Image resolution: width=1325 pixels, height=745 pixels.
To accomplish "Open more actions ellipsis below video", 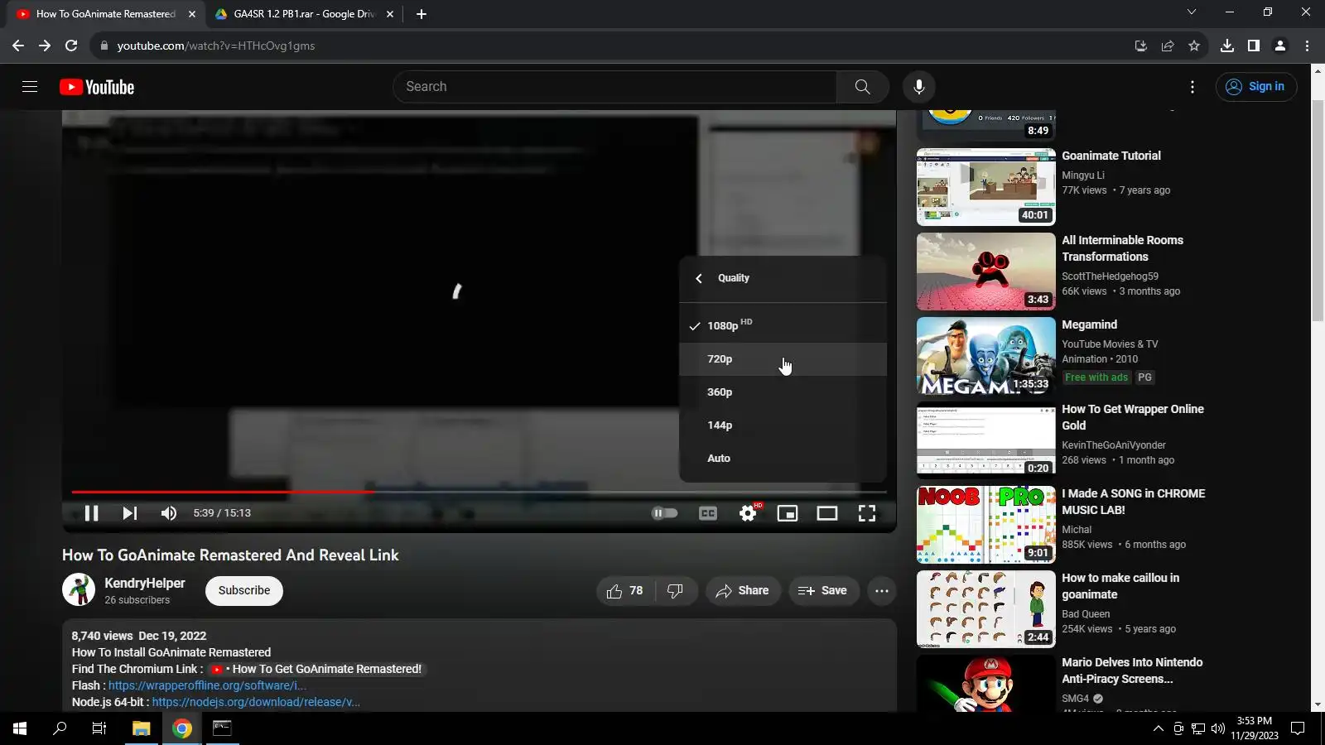I will click(x=882, y=591).
